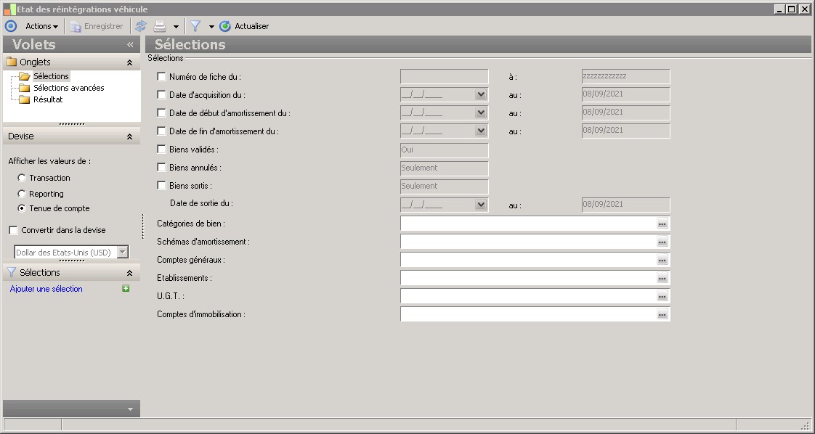The width and height of the screenshot is (815, 434).
Task: Click the Actualiser refresh button
Action: (244, 26)
